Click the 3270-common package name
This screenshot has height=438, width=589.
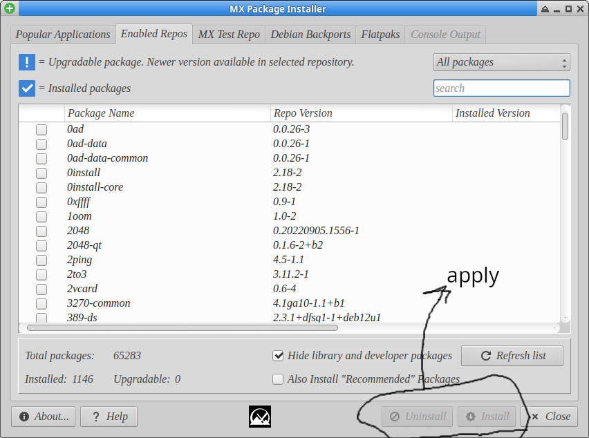coord(98,303)
